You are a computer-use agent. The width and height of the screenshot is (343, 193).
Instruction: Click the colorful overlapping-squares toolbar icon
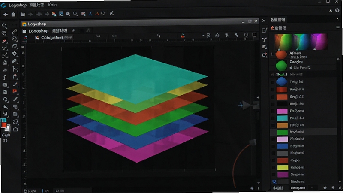(54, 14)
